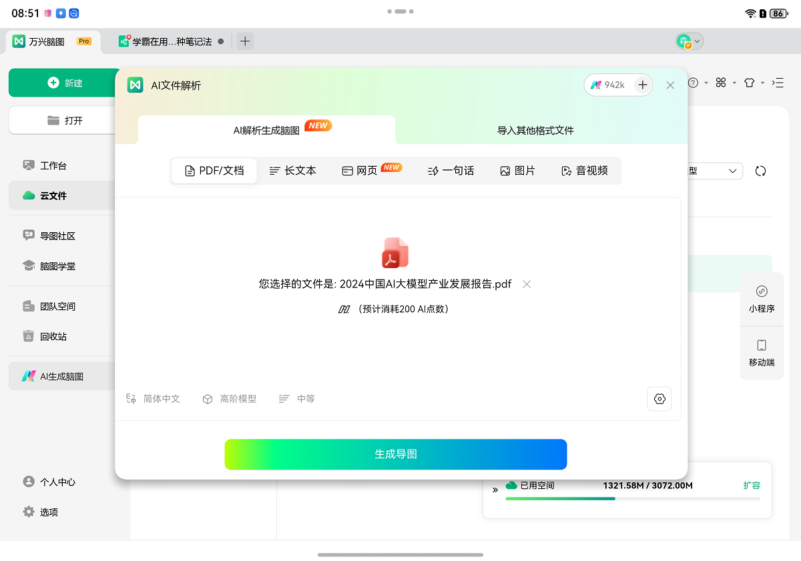Open the 小程序 mini program panel
Image resolution: width=801 pixels, height=561 pixels.
click(x=761, y=298)
